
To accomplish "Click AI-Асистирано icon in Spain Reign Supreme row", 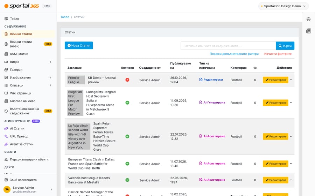I will [x=201, y=136].
